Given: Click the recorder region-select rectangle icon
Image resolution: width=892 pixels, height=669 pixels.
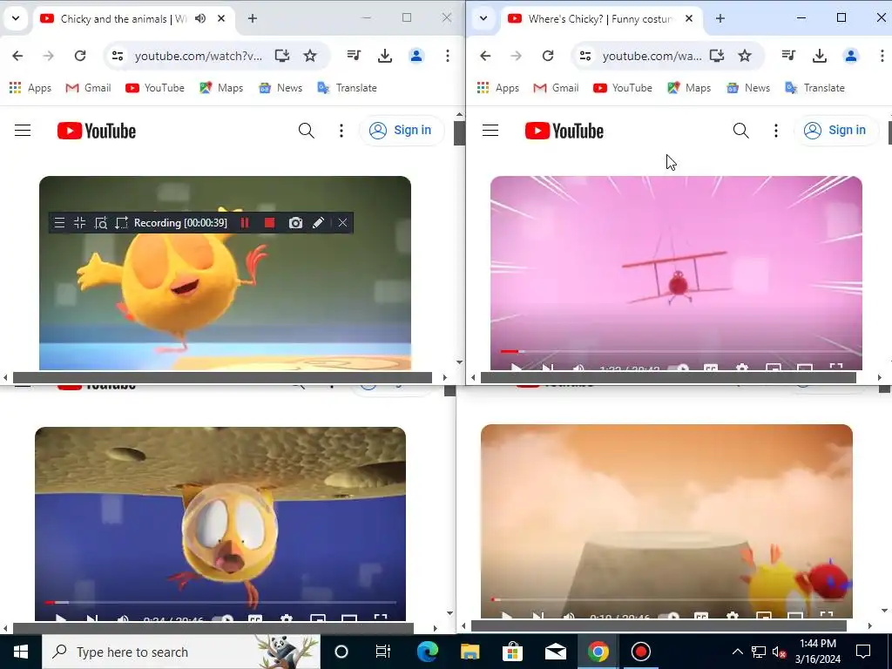Looking at the screenshot, I should point(121,223).
